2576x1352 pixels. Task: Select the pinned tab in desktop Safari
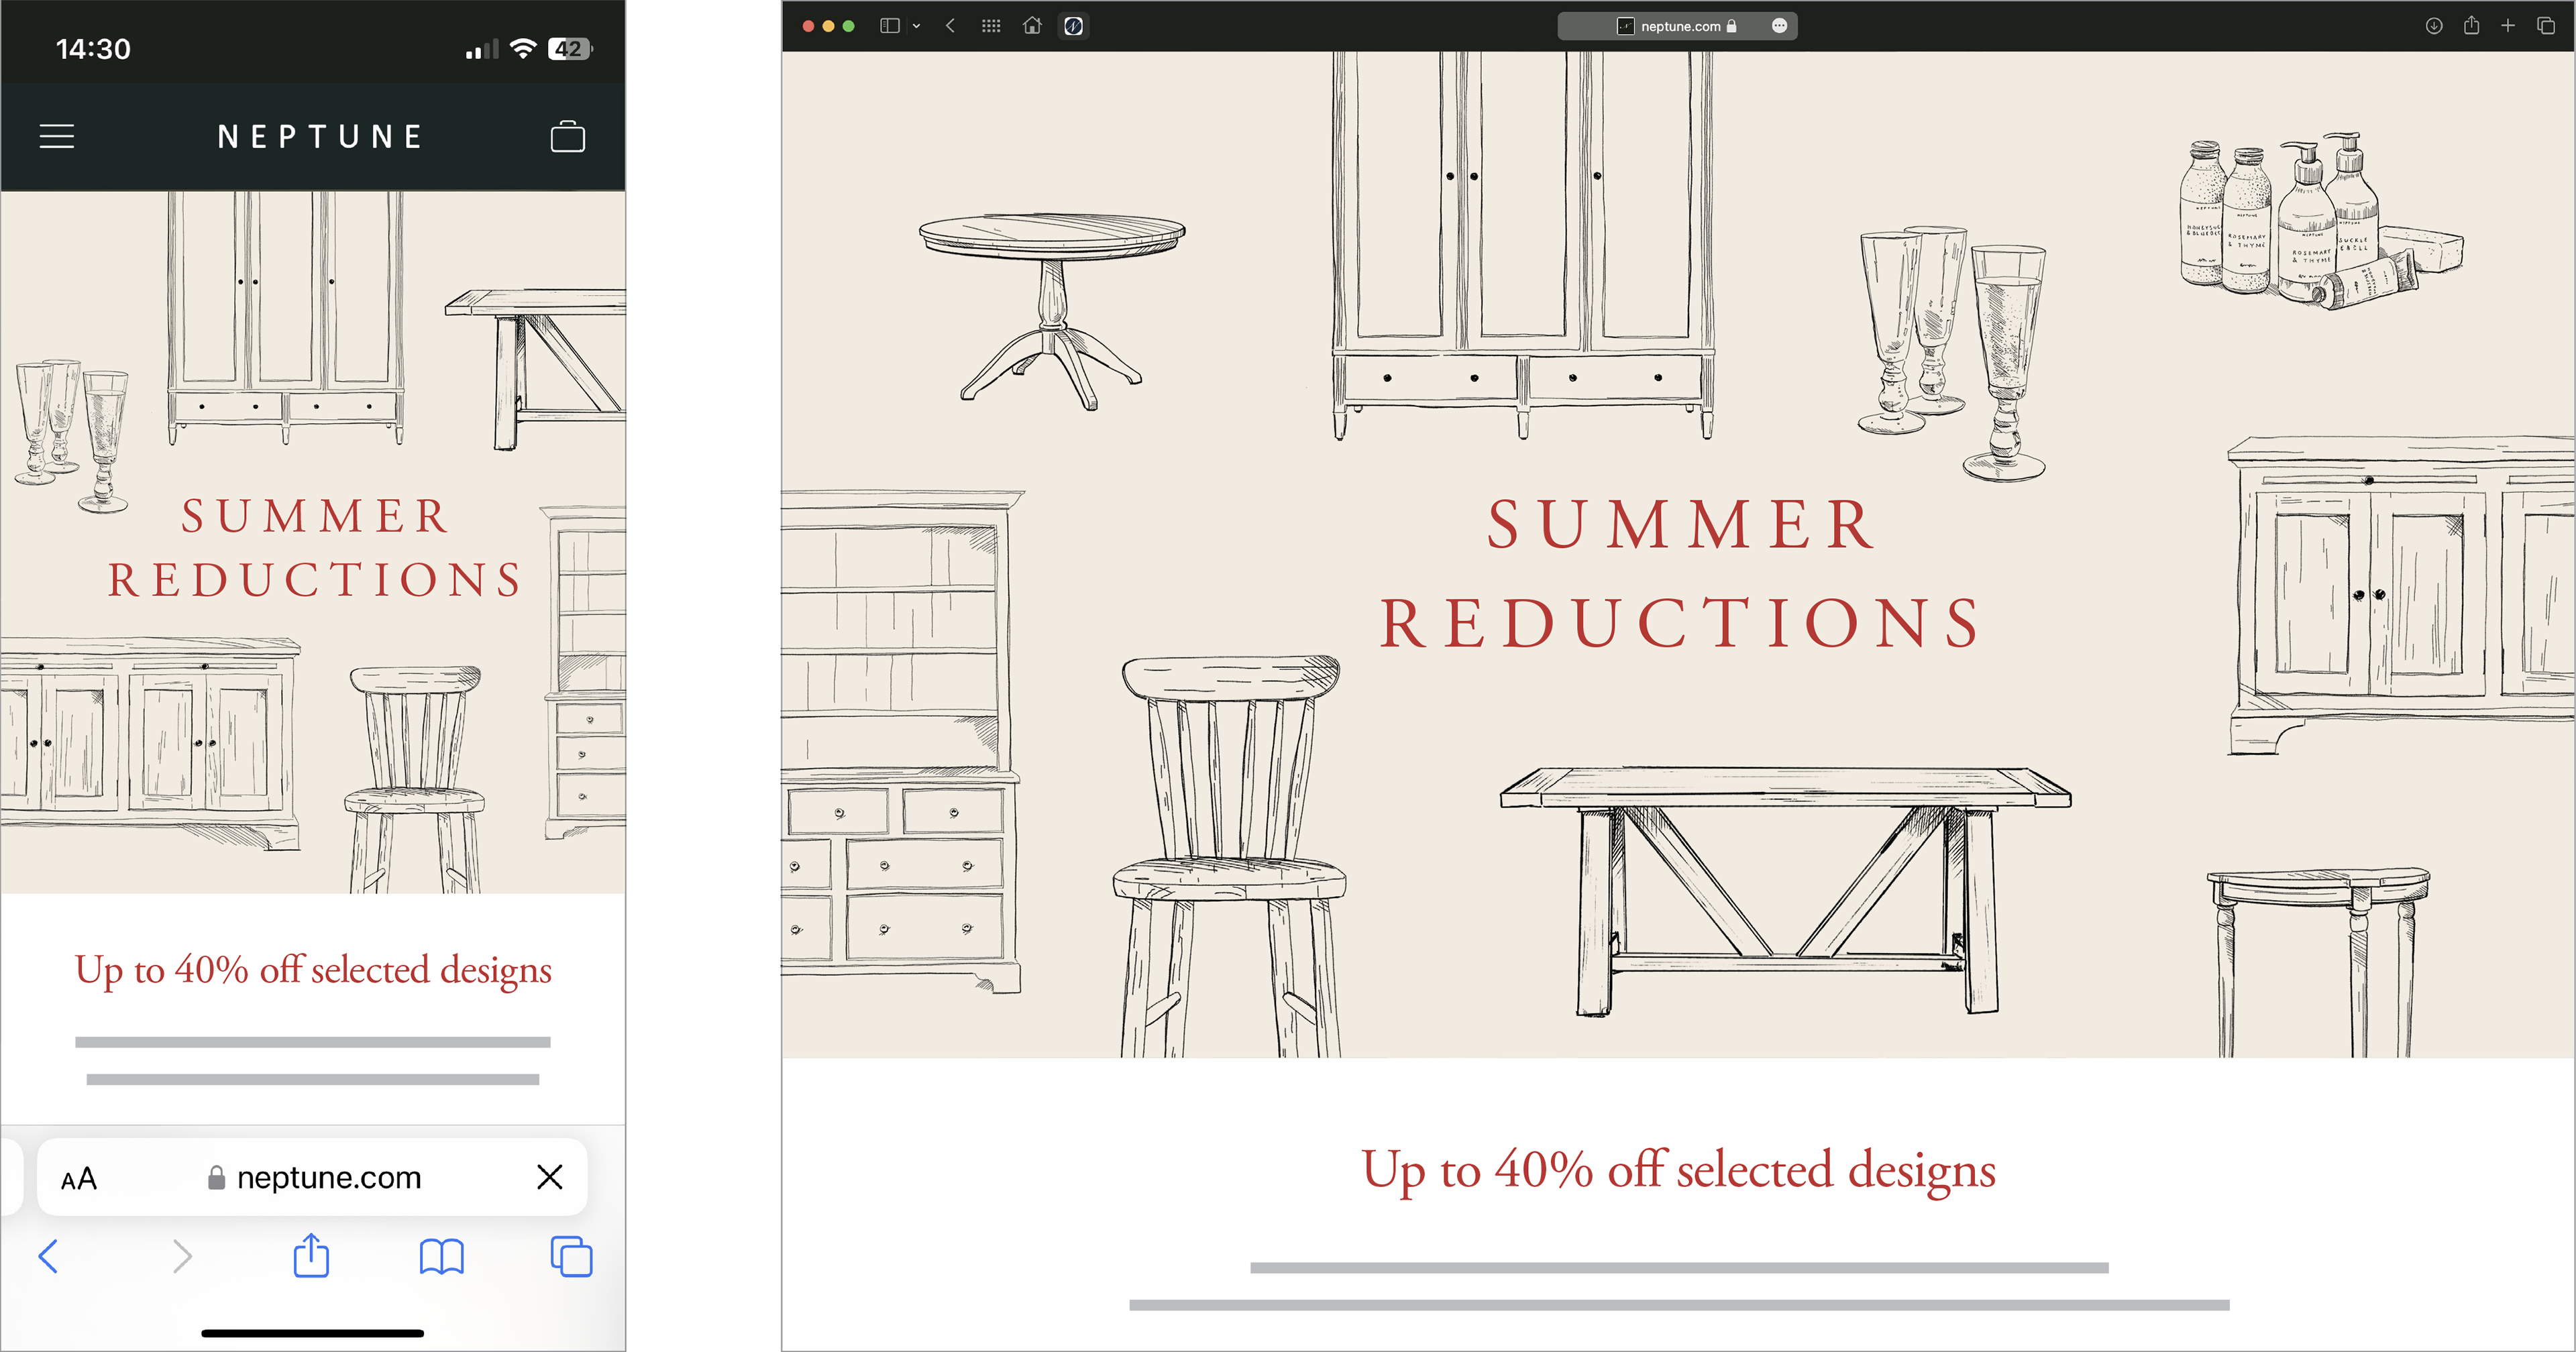coord(1073,26)
